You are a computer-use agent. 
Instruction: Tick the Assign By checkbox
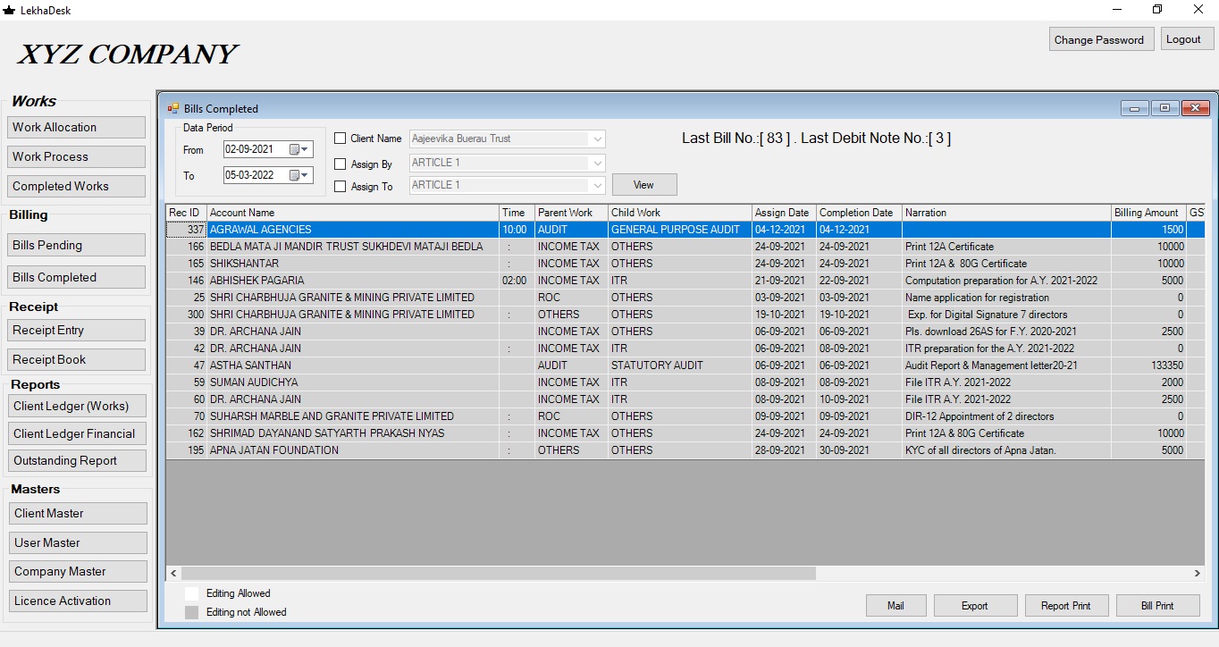[x=340, y=164]
